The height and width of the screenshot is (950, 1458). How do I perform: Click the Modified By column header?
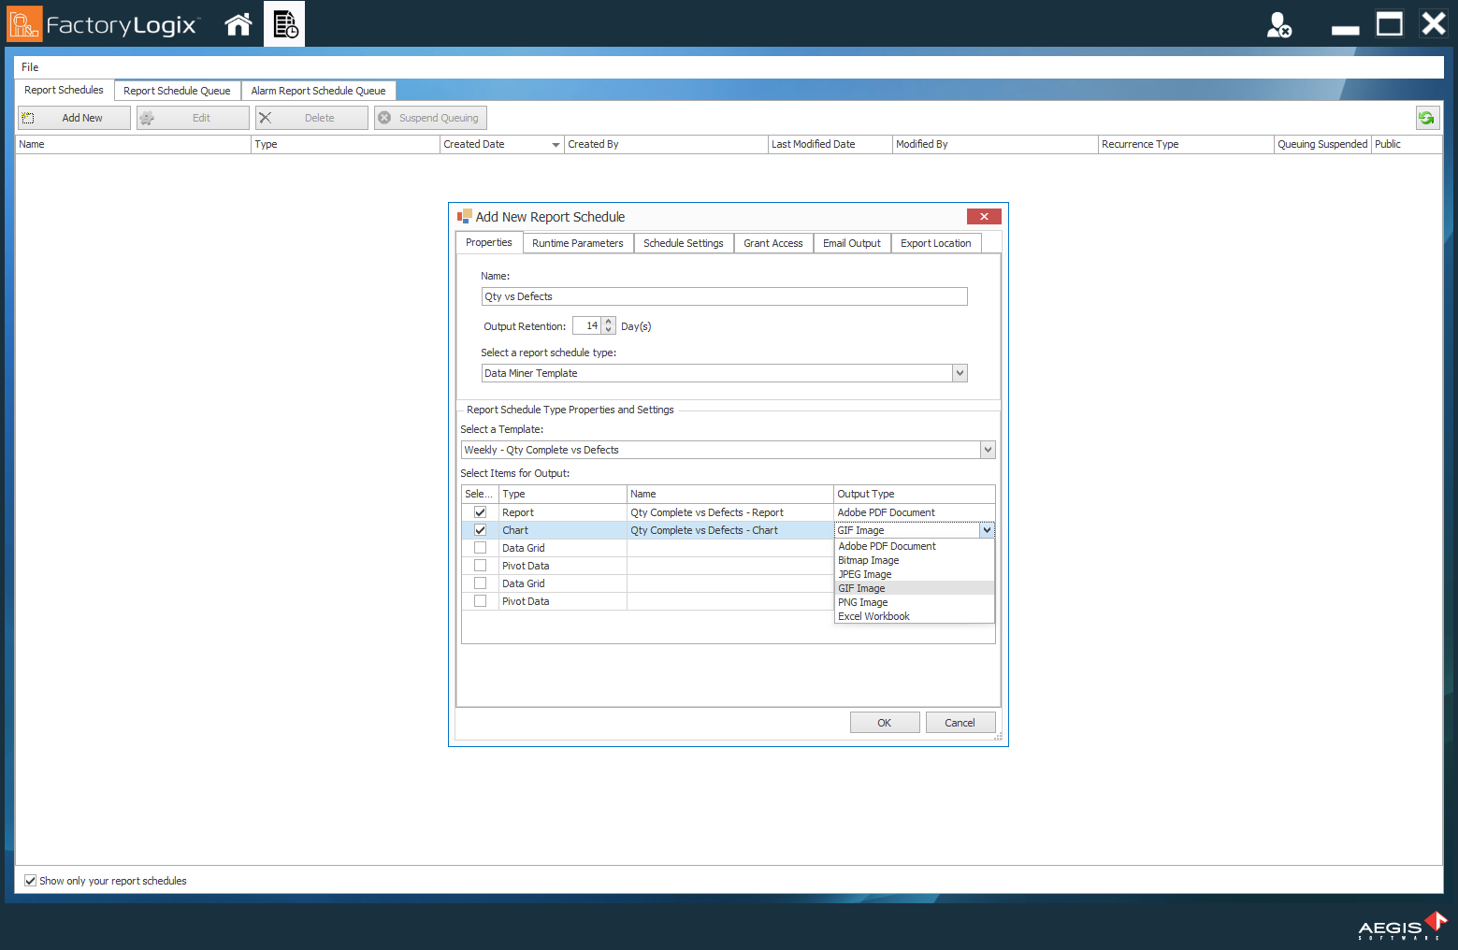tap(995, 144)
